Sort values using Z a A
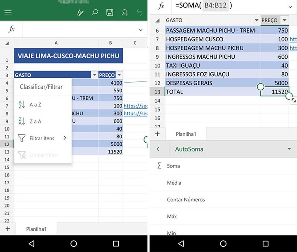297x252 pixels. coord(35,121)
